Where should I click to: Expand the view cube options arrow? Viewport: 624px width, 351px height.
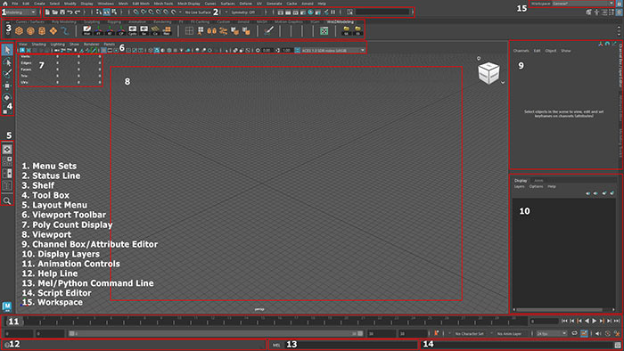point(503,83)
